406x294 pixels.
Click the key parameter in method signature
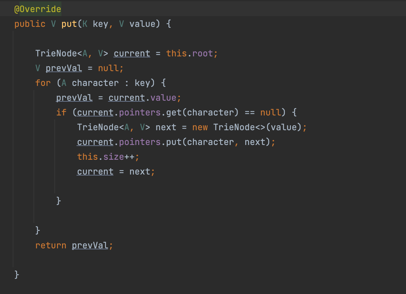pos(100,24)
